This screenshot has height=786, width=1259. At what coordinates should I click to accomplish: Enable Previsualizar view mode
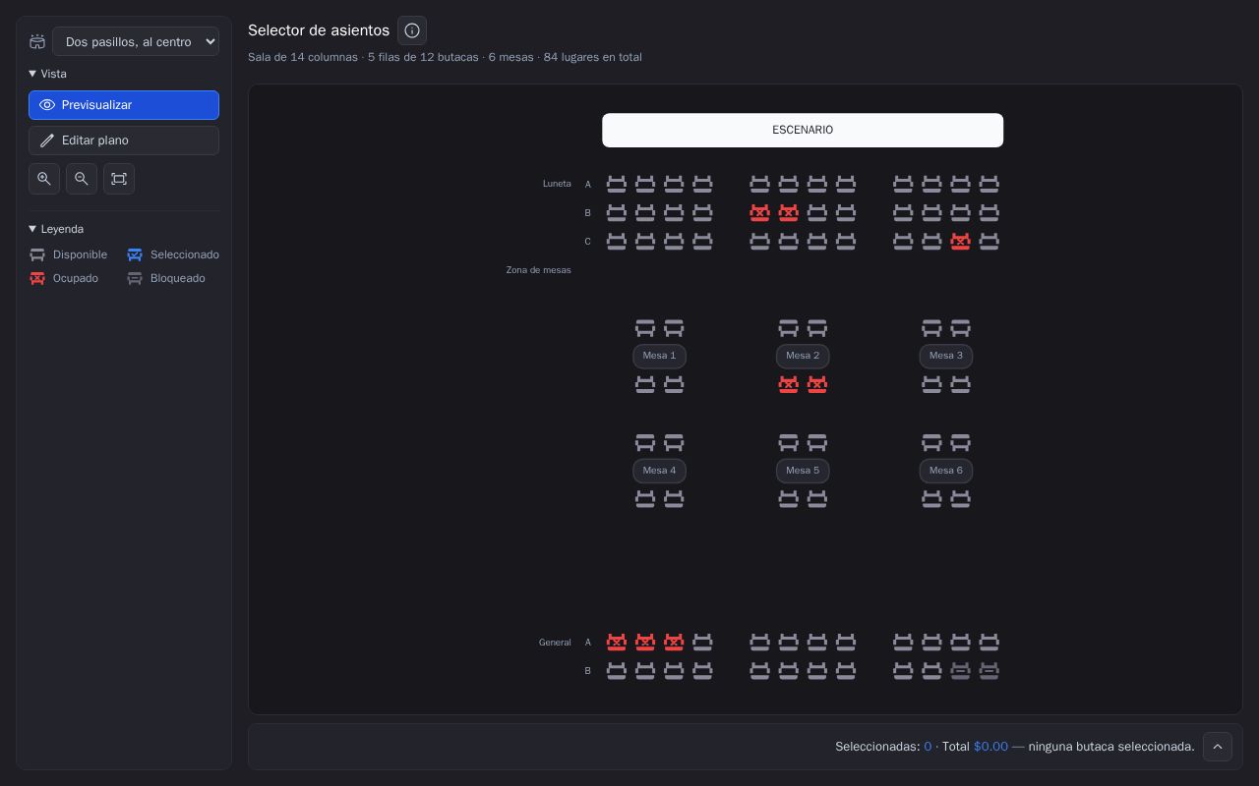coord(124,105)
